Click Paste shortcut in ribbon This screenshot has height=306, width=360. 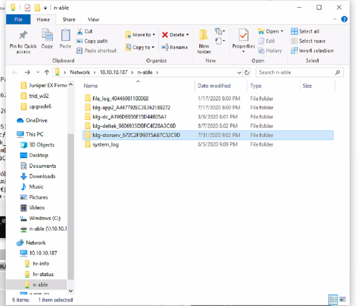click(x=96, y=51)
